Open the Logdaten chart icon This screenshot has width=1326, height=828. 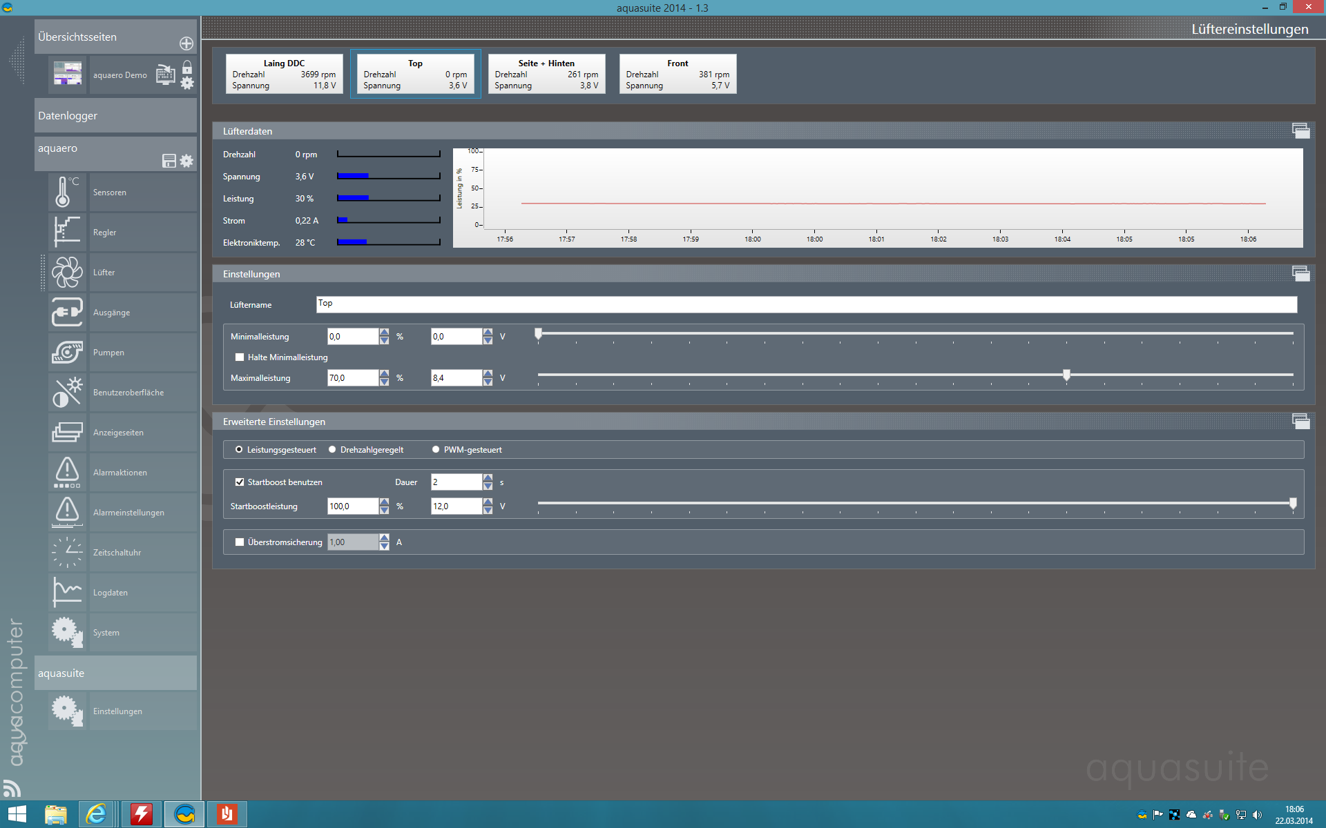click(67, 593)
